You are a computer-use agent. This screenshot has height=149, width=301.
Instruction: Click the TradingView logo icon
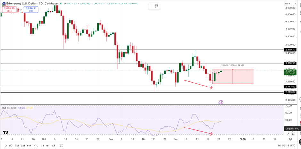click(5, 132)
